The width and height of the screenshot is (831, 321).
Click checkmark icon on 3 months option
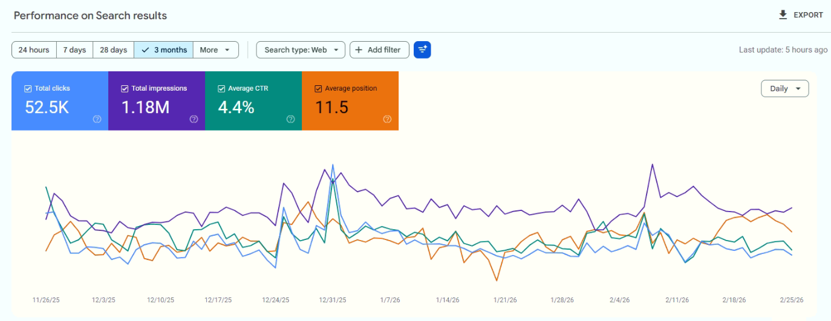coord(145,50)
